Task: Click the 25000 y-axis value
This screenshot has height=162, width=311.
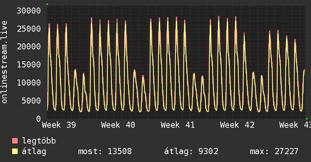Action: 29,29
